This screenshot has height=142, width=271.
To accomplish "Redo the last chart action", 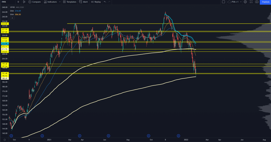I will coord(109,2).
